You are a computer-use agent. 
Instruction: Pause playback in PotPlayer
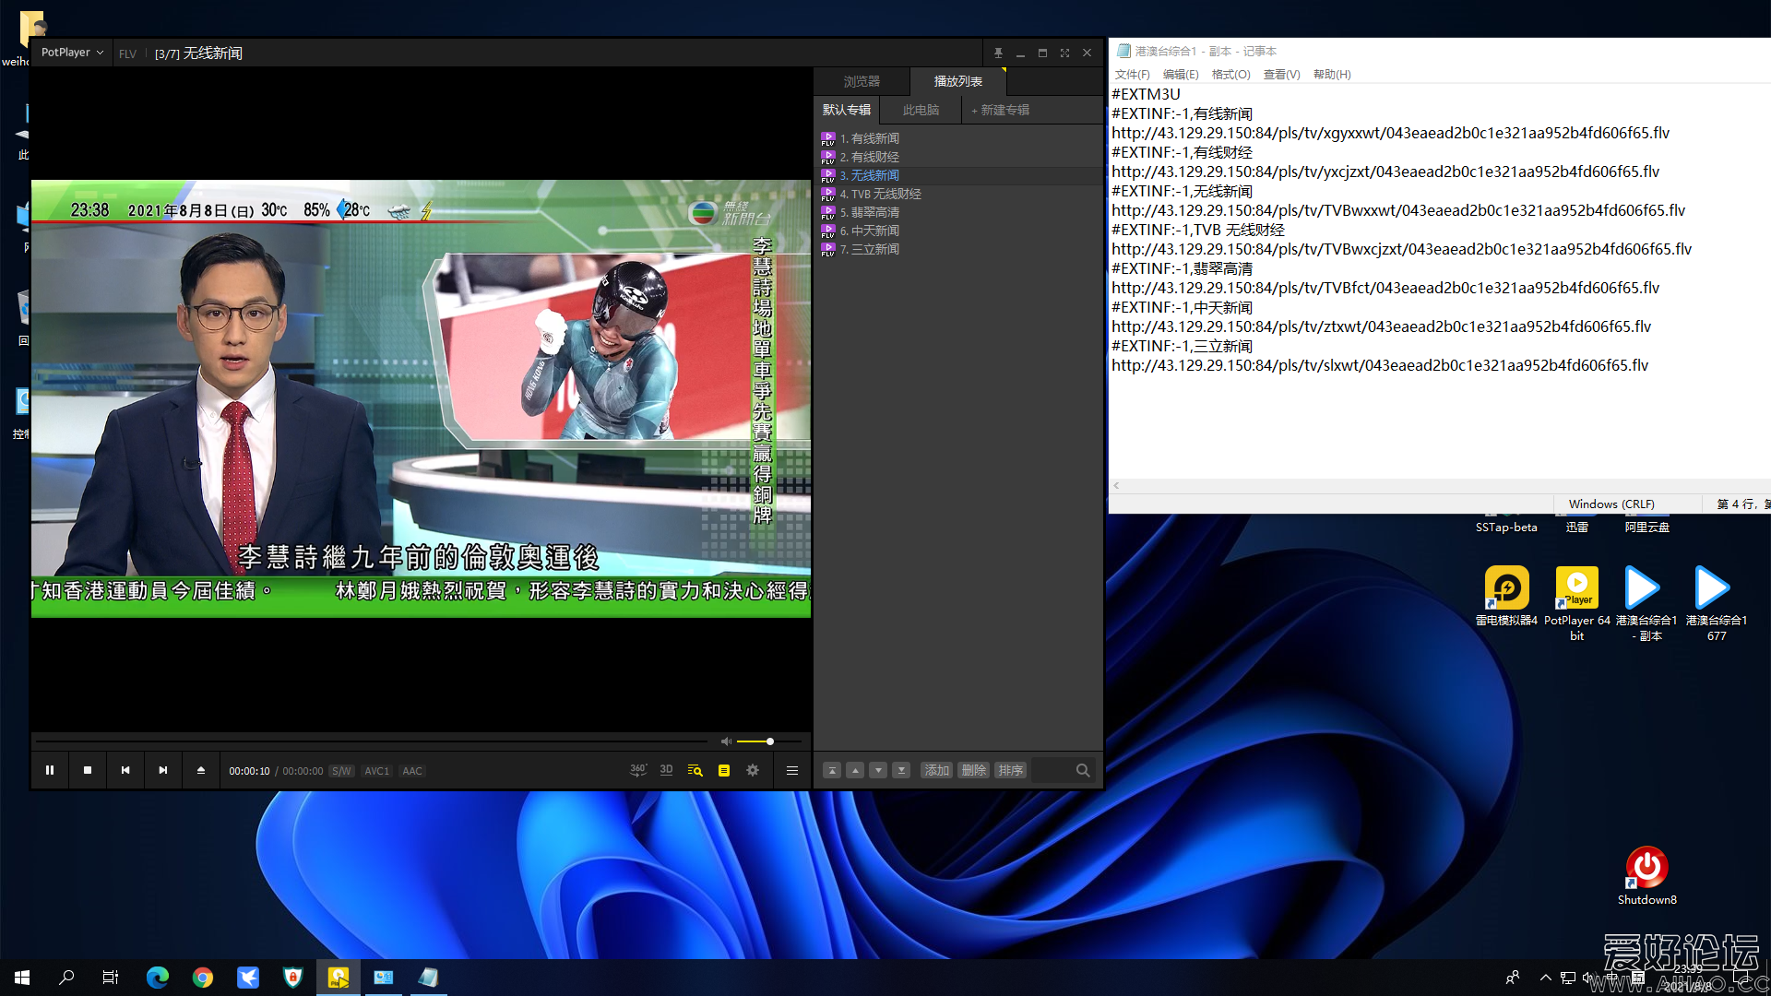click(x=50, y=770)
